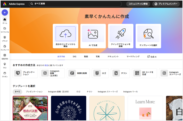Click the sparkle icon beside 生成 AI tab
Screen dimensions: 183x121
(x=148, y=57)
